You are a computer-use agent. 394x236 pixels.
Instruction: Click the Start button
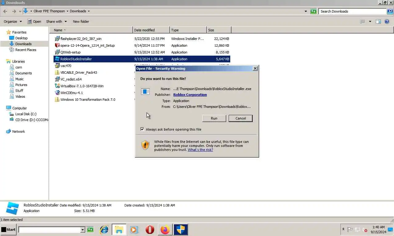[x=8, y=230]
